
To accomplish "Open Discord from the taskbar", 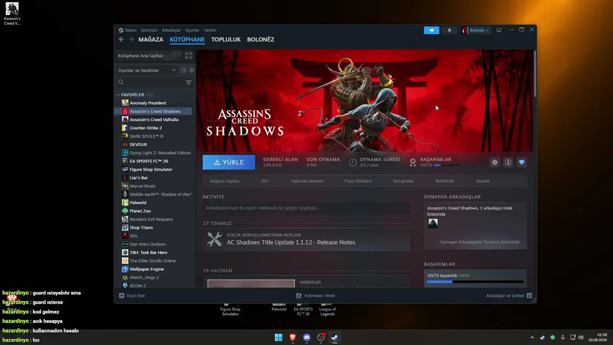I will 307,337.
